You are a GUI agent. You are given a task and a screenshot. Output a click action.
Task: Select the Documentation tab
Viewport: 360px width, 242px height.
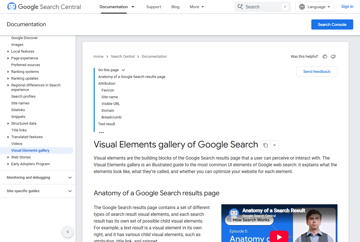tap(114, 7)
